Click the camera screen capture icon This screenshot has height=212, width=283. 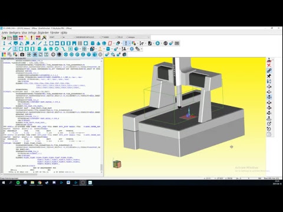click(x=22, y=55)
